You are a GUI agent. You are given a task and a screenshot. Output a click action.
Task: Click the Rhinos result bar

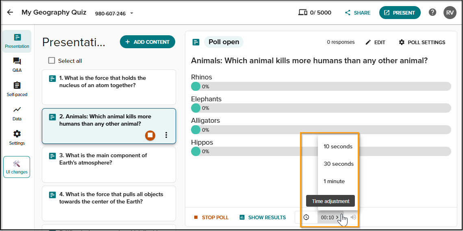[x=321, y=86]
